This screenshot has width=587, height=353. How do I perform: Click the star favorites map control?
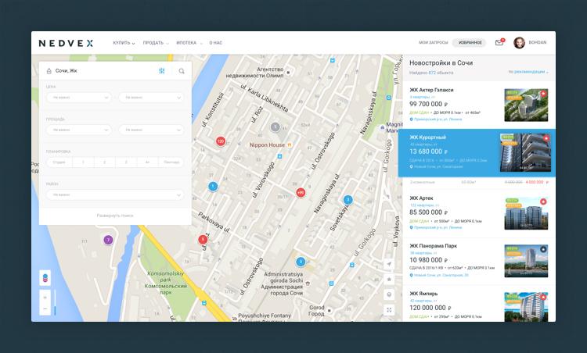pyautogui.click(x=389, y=280)
